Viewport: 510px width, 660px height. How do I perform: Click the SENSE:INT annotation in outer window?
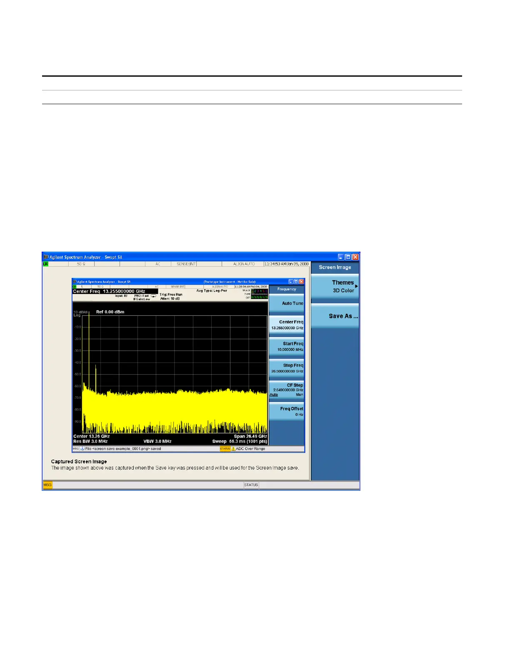click(x=186, y=264)
